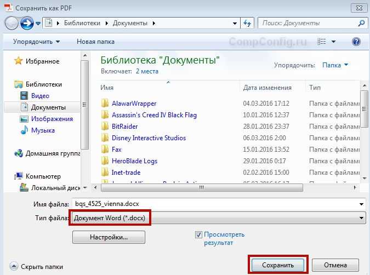
Task: Click the search magnifier icon
Action: (361, 23)
